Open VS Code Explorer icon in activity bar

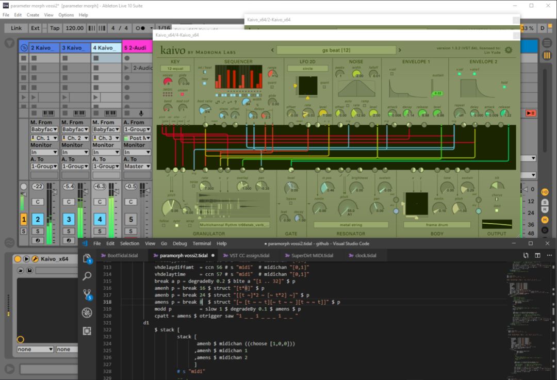pyautogui.click(x=87, y=258)
